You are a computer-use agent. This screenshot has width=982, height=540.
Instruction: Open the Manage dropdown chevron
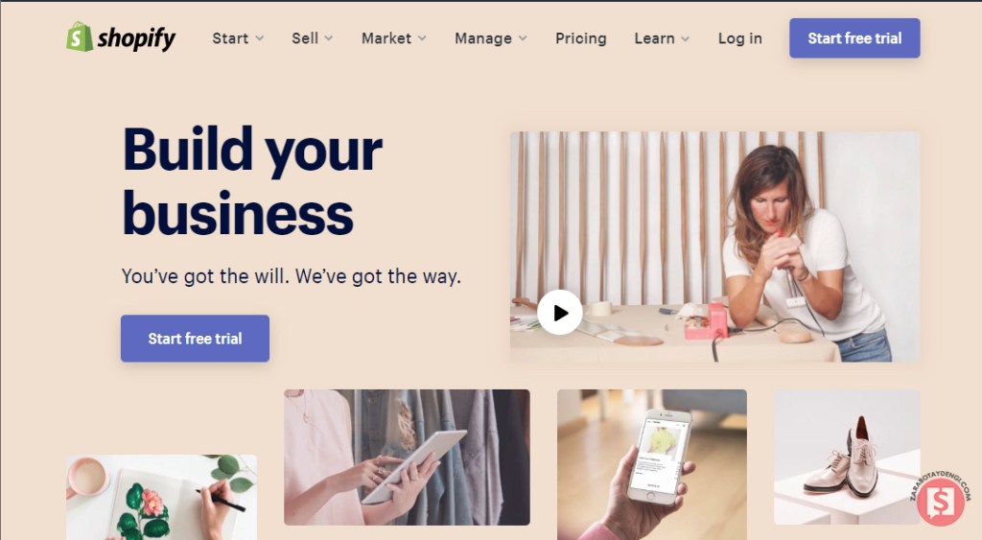523,38
